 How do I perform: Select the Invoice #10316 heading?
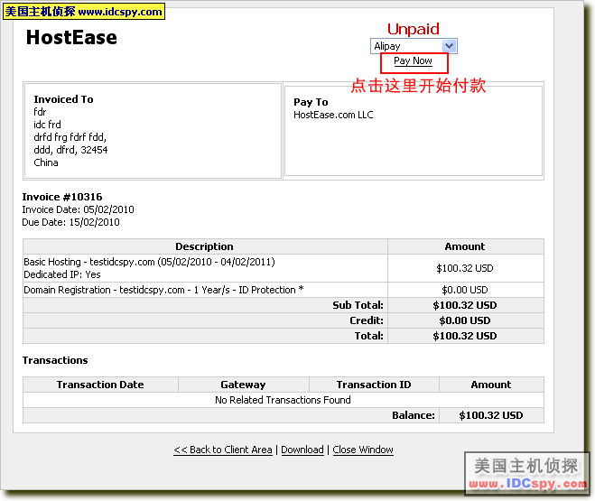coord(62,197)
